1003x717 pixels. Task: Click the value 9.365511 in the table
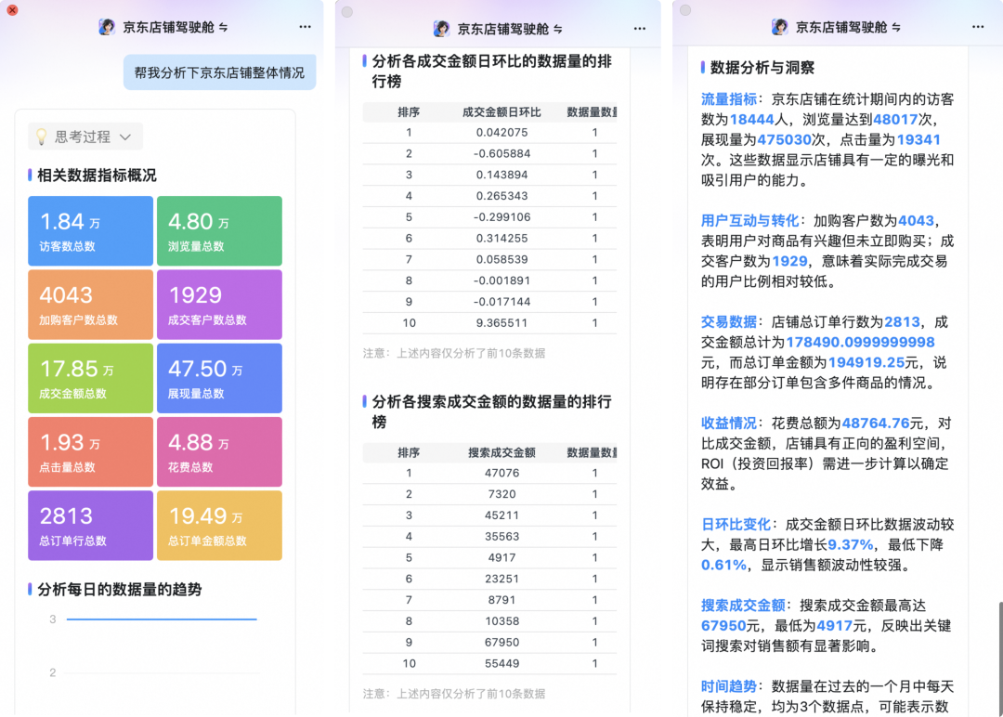tap(501, 323)
